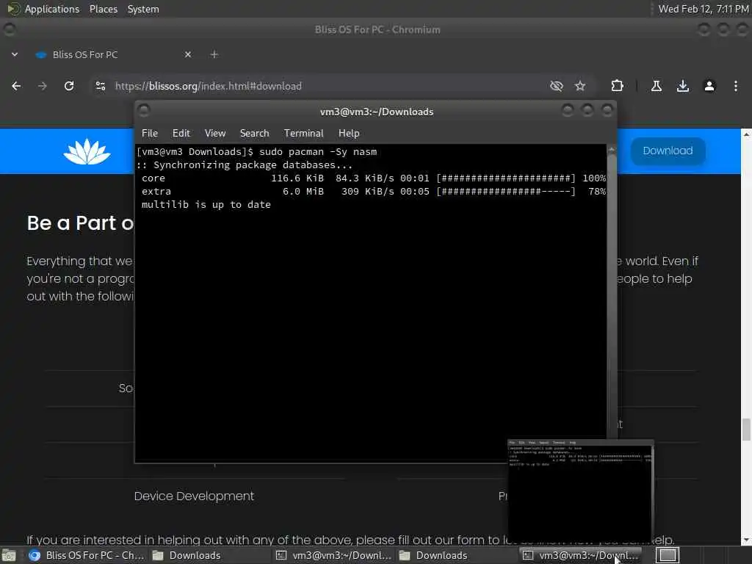Reload the Bliss OS page
Viewport: 752px width, 564px height.
click(69, 86)
